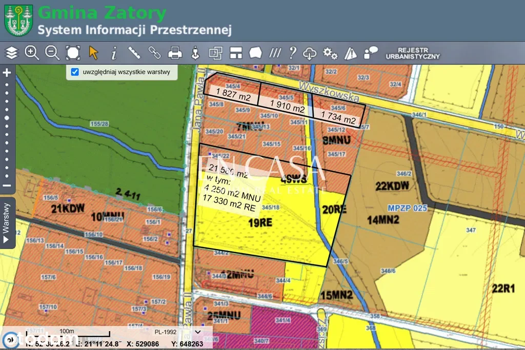Open Rejestr Urbanistyczny

click(412, 53)
